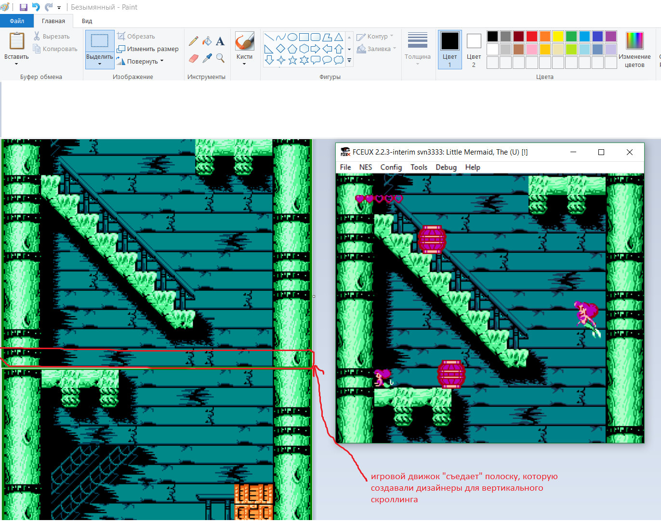The width and height of the screenshot is (661, 522).
Task: Open File menu in FCEUX window
Action: tap(345, 167)
